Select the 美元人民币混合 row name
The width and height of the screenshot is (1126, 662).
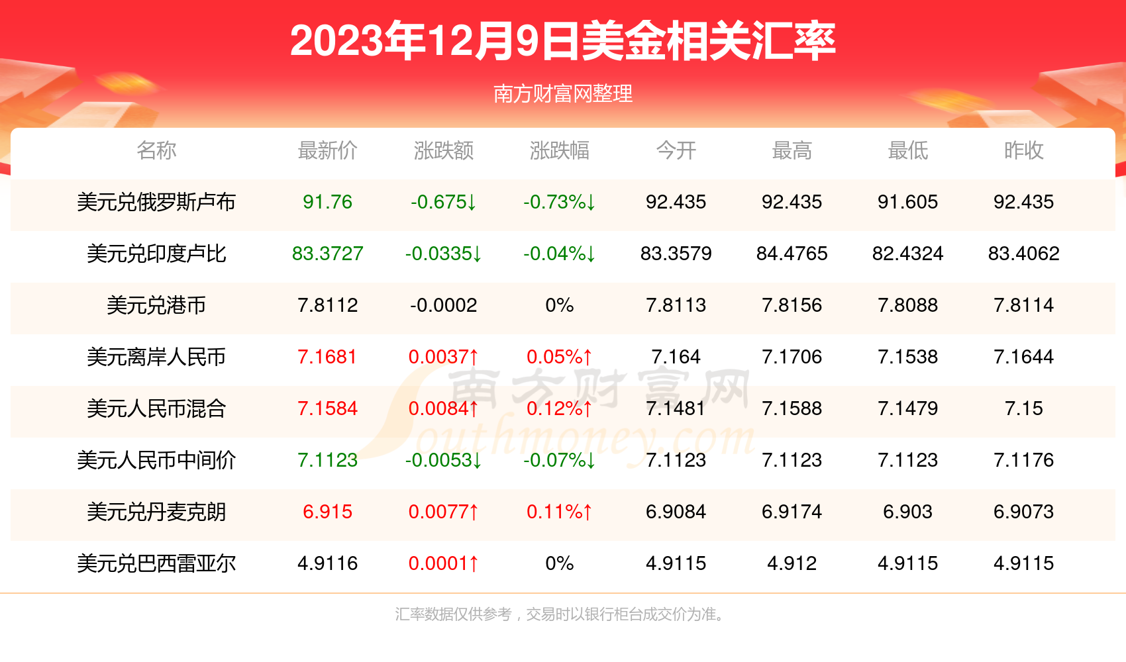[x=156, y=408]
